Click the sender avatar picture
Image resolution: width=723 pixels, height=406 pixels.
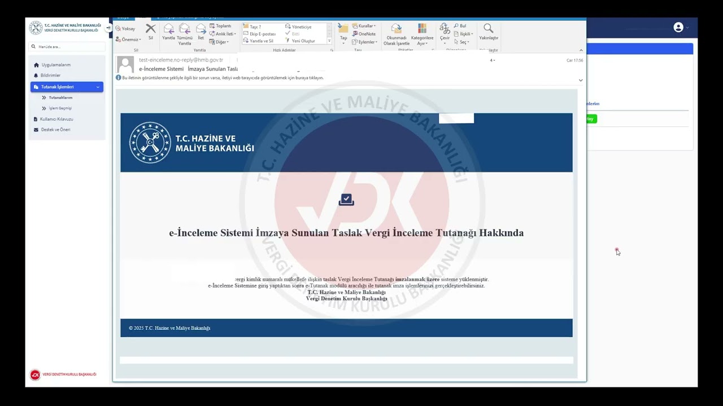tap(125, 64)
